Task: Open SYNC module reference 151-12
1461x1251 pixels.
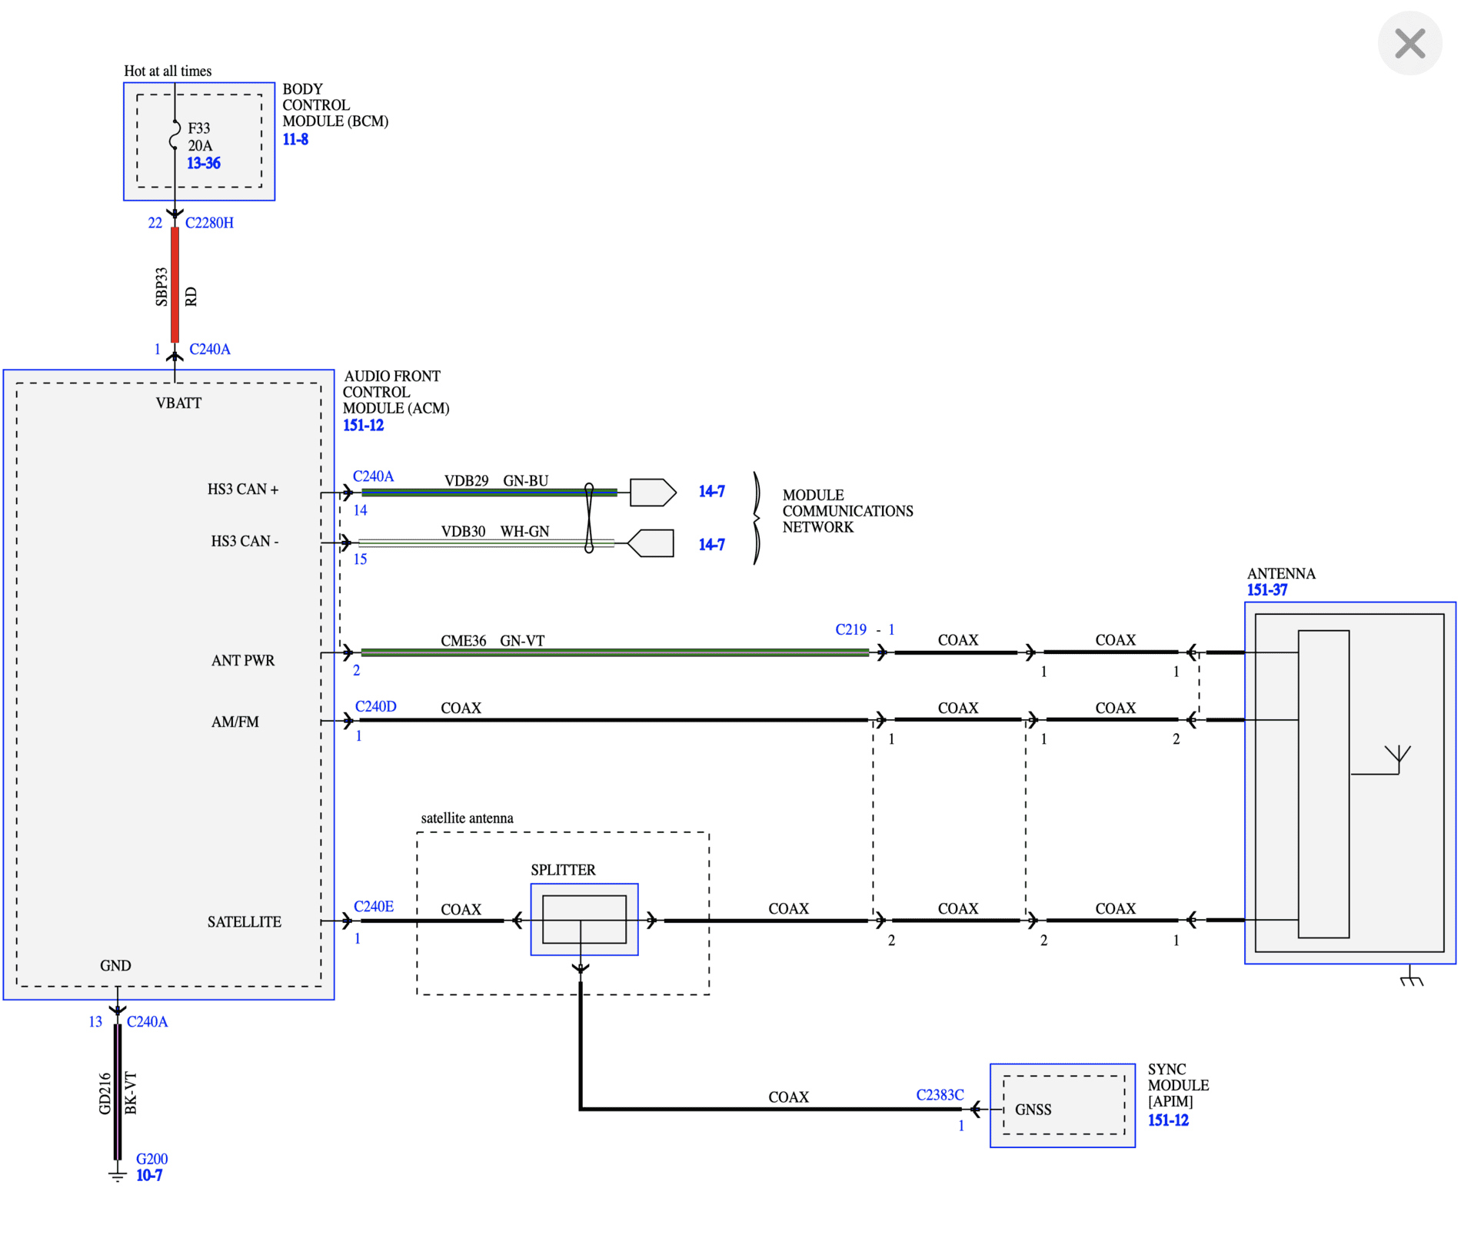Action: pos(1168,1120)
